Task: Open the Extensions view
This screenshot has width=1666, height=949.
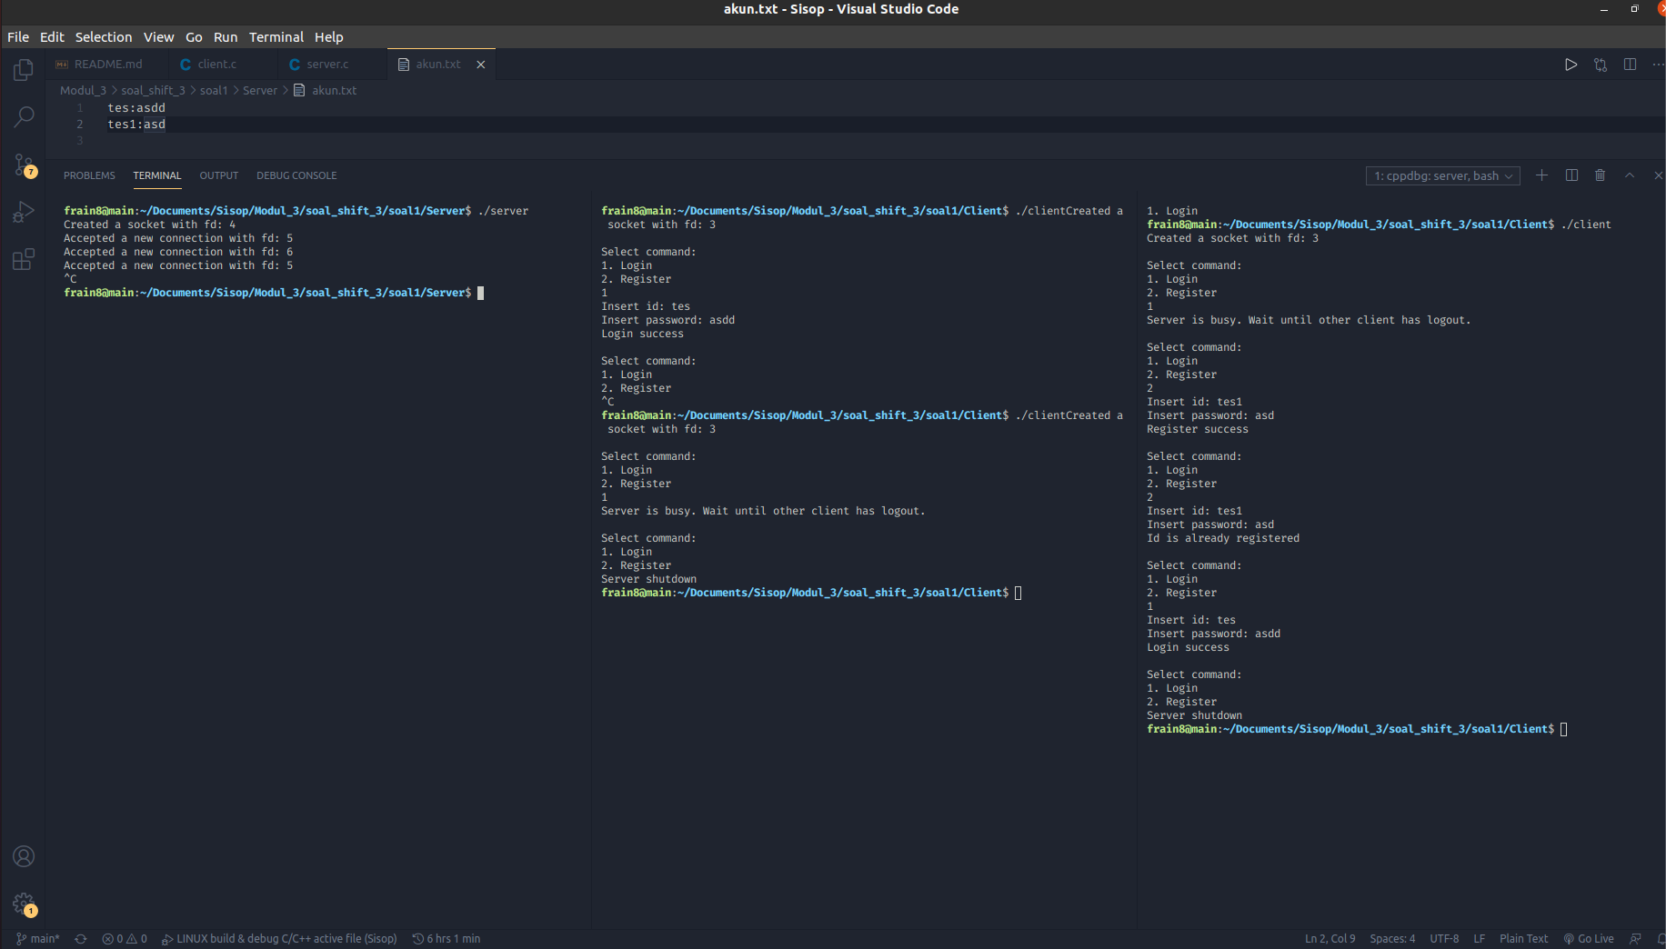Action: pos(24,260)
